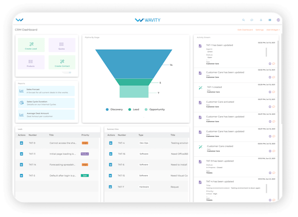Screen dimensions: 298x217
Task: Click document icon beside 'TKT-1 has been updated'
Action: tap(200, 46)
